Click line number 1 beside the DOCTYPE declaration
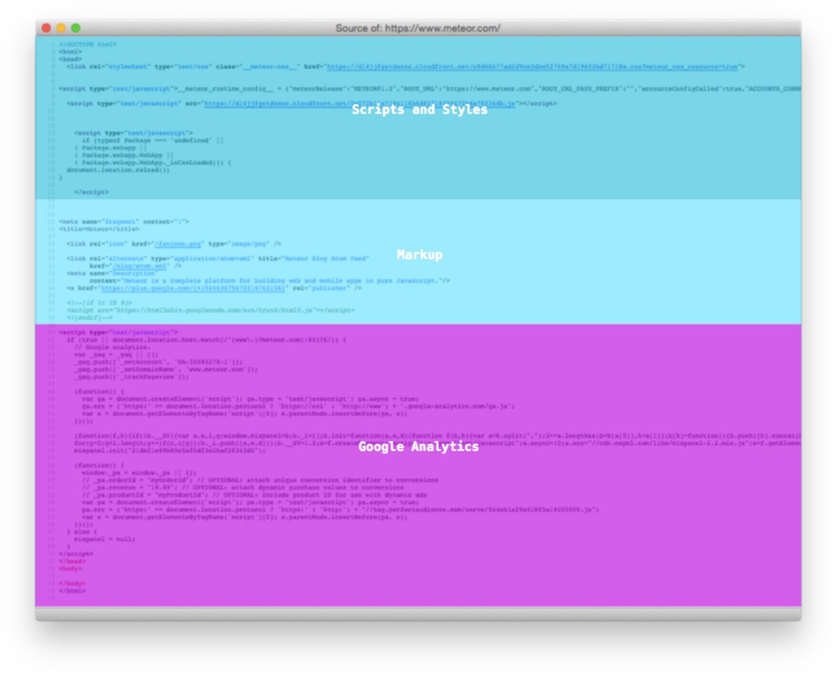This screenshot has height=676, width=837. (x=53, y=44)
